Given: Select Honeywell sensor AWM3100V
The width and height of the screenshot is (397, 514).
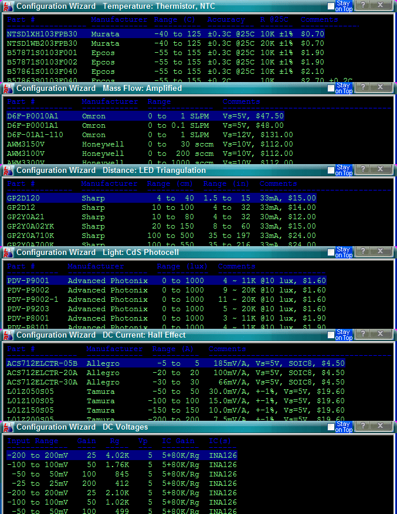Looking at the screenshot, I should [150, 154].
